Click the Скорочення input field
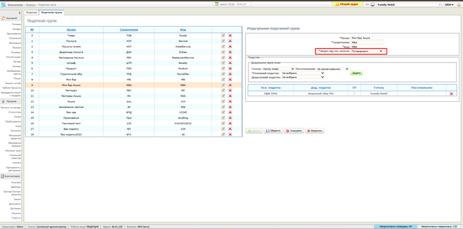This screenshot has width=463, height=229. (x=367, y=42)
